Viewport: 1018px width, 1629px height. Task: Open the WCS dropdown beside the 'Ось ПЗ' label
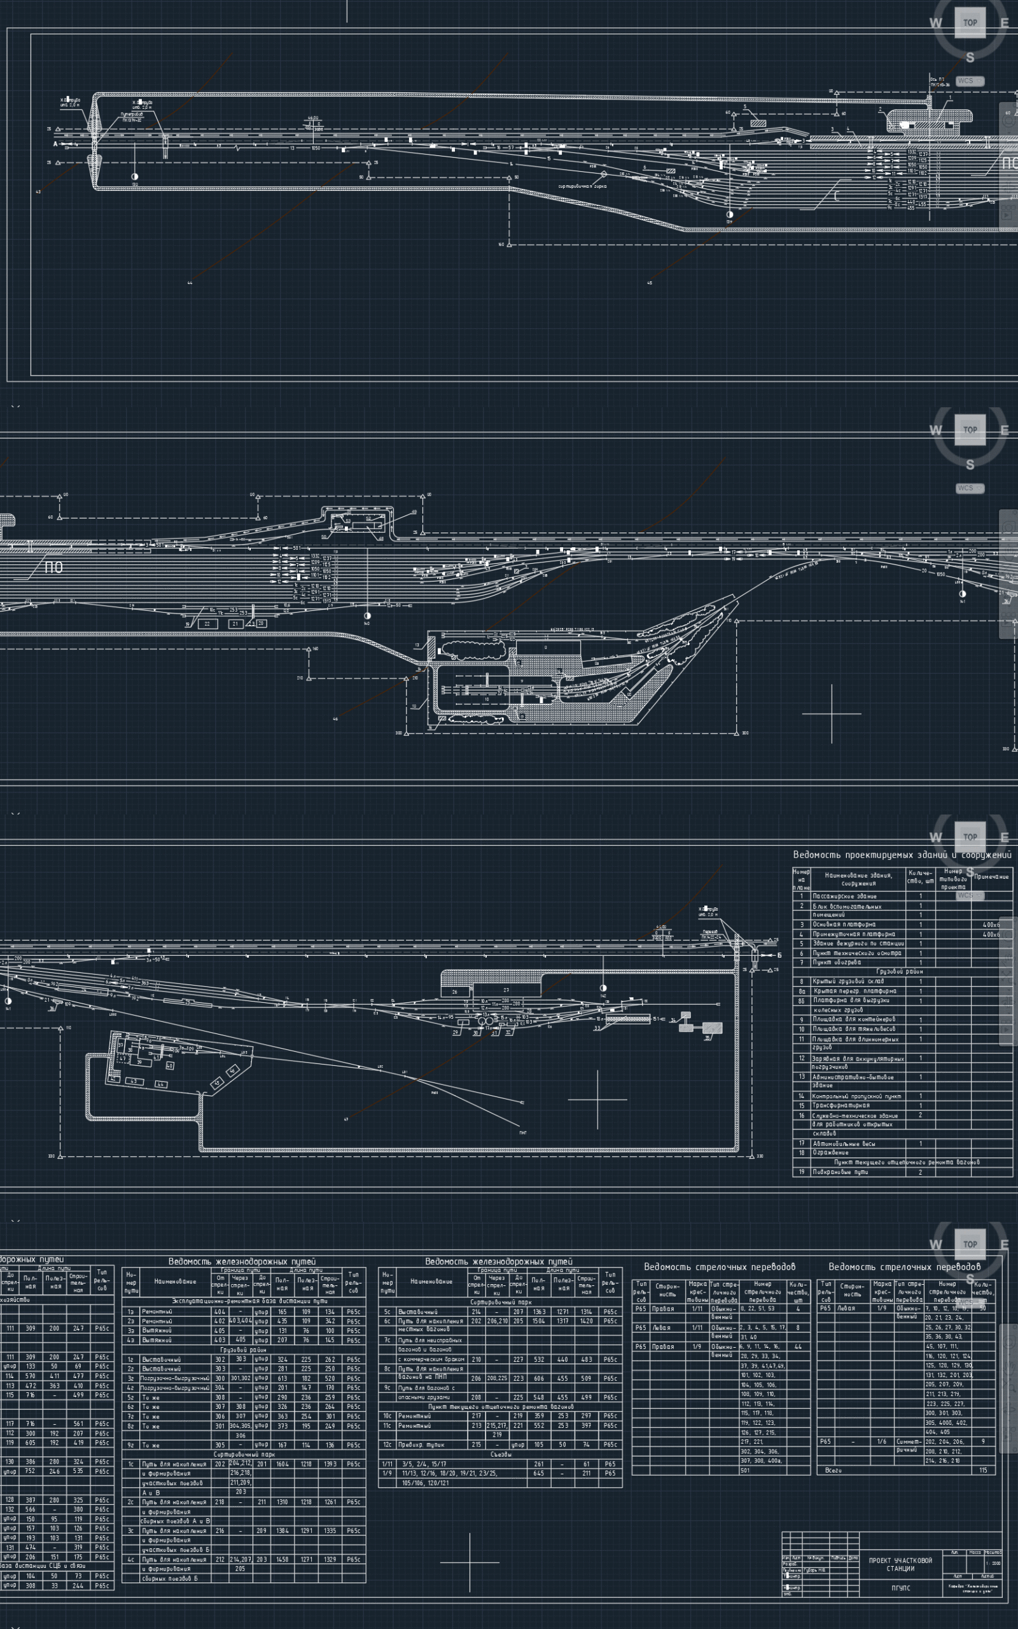tap(970, 81)
